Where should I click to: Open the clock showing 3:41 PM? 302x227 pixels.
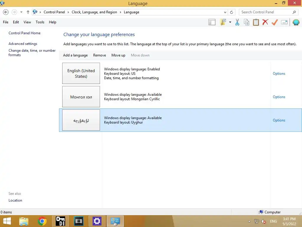pyautogui.click(x=289, y=221)
